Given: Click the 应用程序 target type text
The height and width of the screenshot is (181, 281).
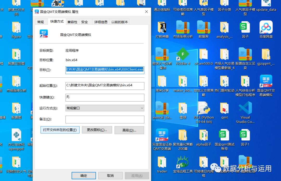Looking at the screenshot, I should 72,51.
